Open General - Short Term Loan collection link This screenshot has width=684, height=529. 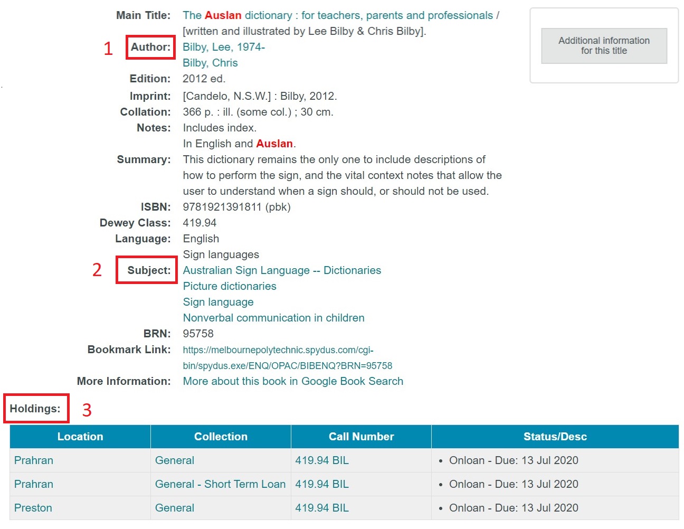(x=220, y=484)
